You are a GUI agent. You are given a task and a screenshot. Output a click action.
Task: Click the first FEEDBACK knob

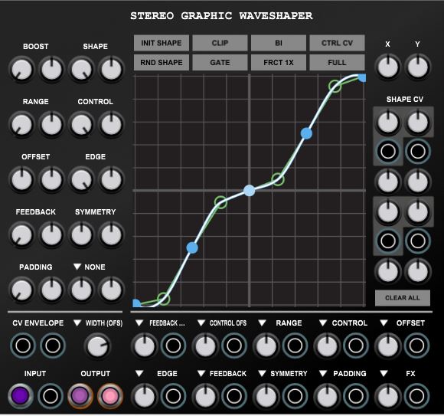(21, 235)
